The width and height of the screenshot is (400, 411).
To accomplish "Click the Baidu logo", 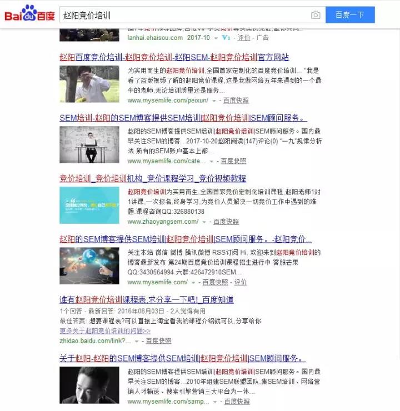I will pyautogui.click(x=29, y=15).
